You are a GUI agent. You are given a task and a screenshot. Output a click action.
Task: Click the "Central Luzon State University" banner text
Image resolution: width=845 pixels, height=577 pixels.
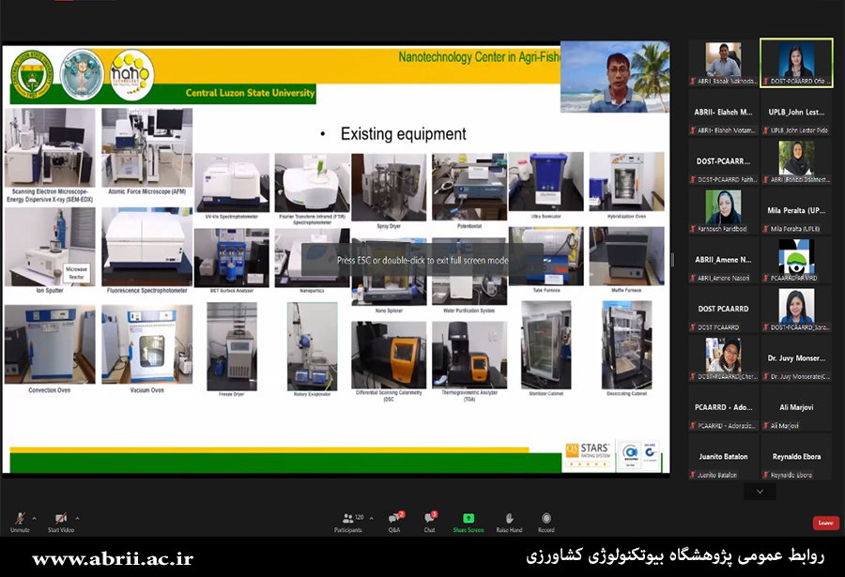pyautogui.click(x=250, y=93)
